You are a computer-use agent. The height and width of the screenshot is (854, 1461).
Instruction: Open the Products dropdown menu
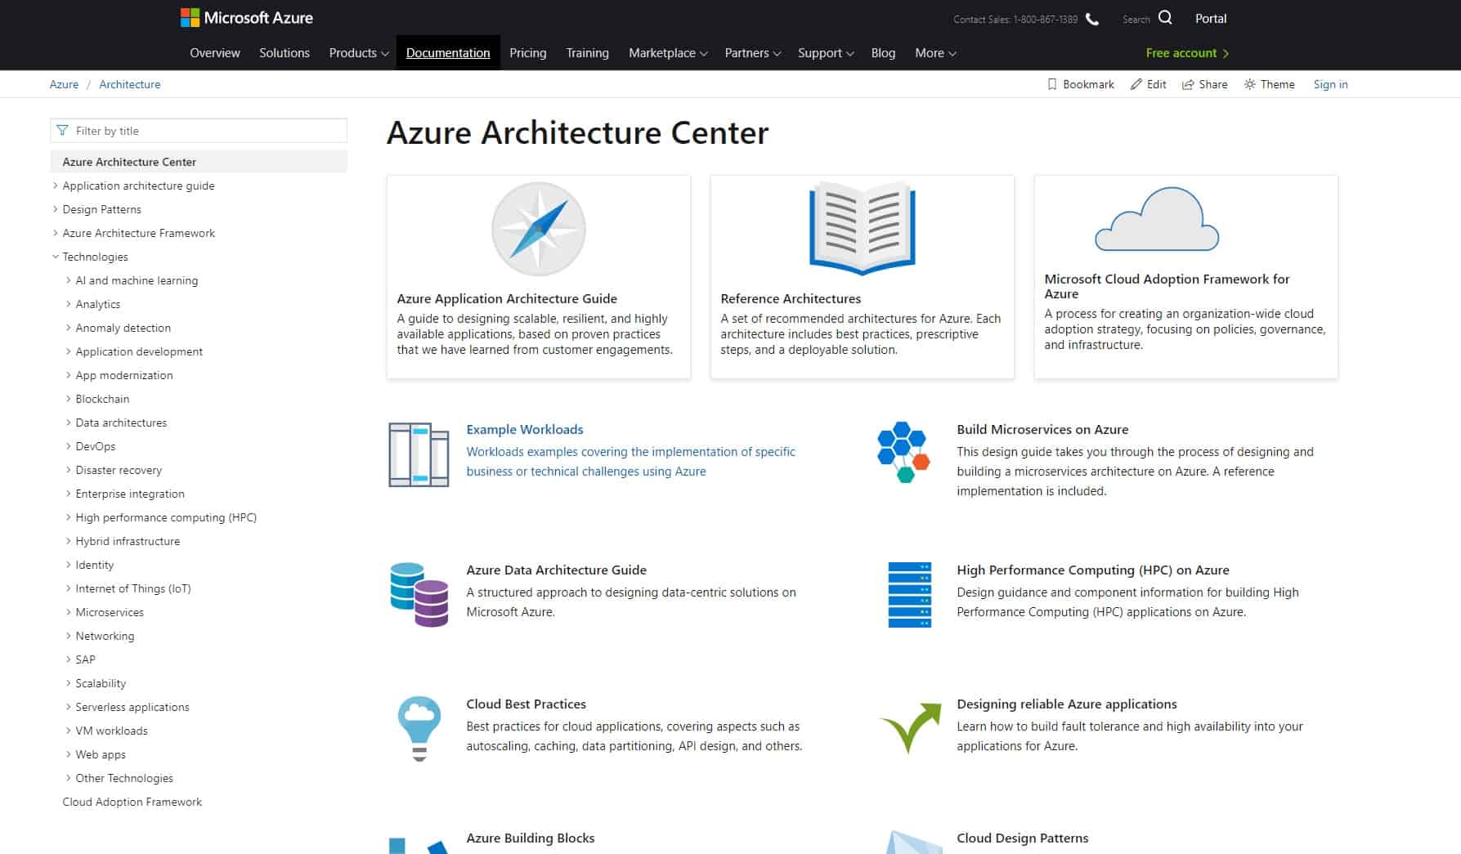tap(358, 52)
